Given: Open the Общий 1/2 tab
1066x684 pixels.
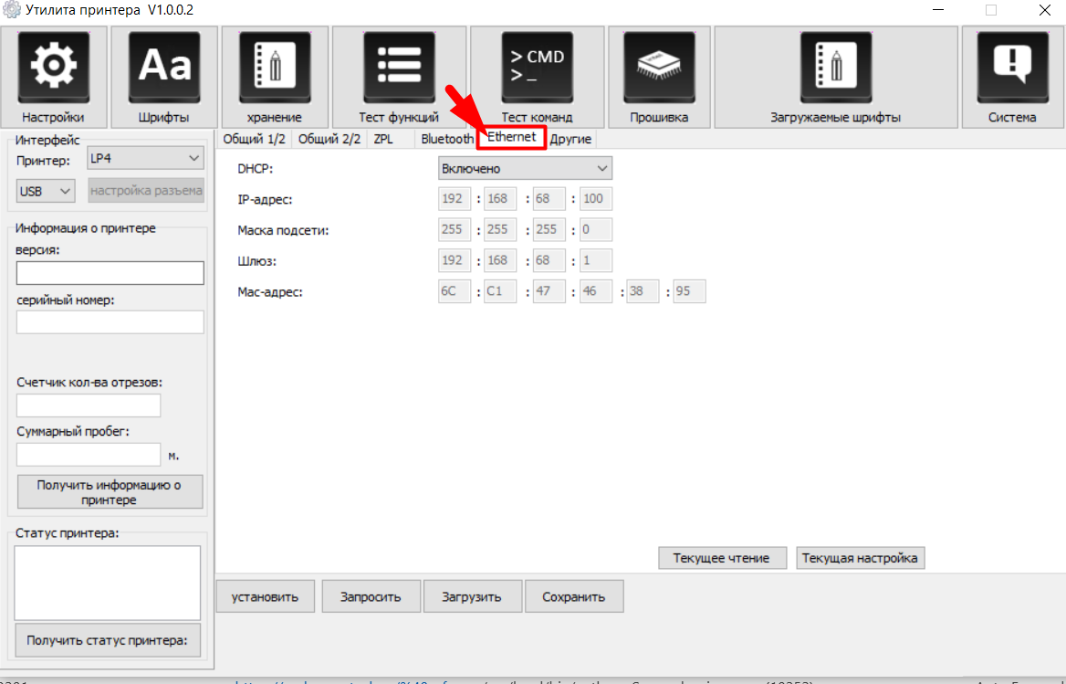Looking at the screenshot, I should (255, 139).
